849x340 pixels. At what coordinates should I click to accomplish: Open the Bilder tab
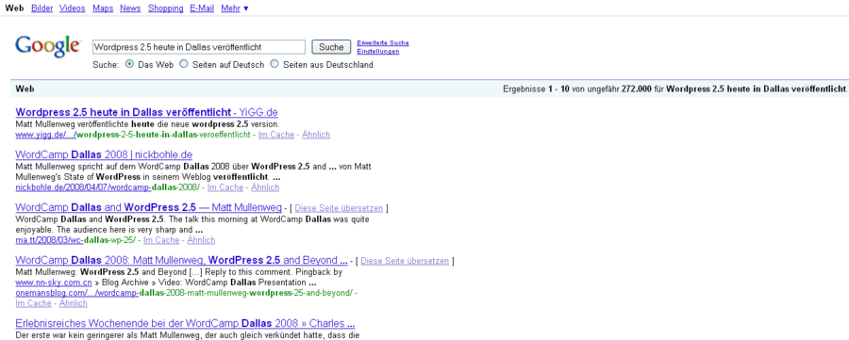42,8
